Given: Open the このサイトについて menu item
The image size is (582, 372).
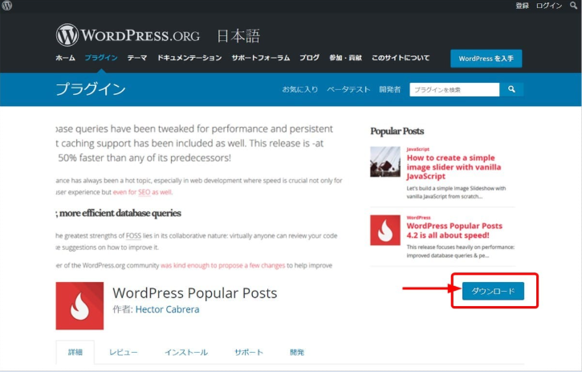Looking at the screenshot, I should point(401,58).
